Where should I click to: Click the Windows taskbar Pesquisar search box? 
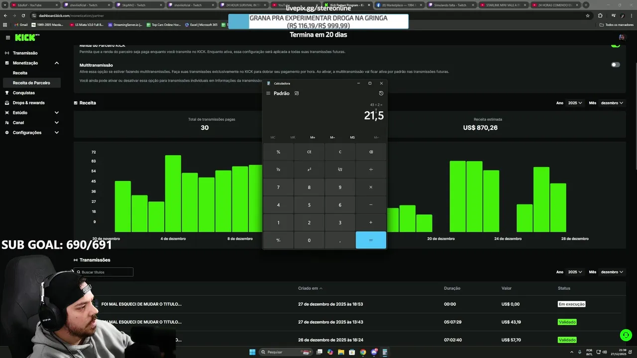(287, 352)
